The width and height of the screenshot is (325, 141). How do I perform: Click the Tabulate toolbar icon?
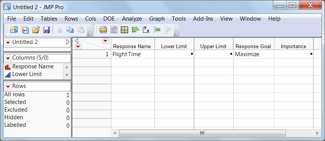click(x=114, y=30)
